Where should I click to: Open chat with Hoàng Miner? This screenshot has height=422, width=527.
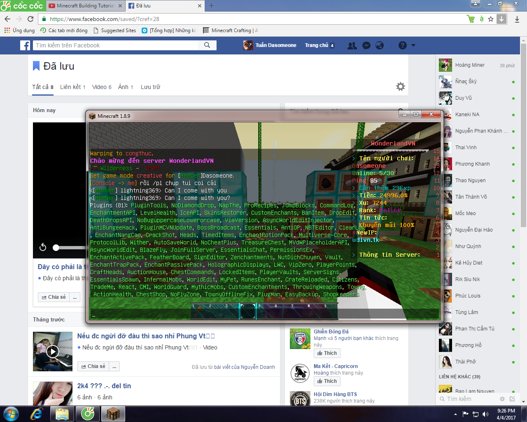coord(477,65)
